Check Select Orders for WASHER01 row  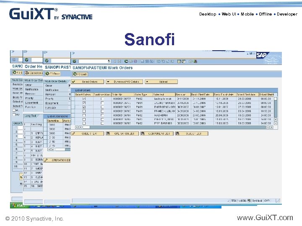click(84, 116)
